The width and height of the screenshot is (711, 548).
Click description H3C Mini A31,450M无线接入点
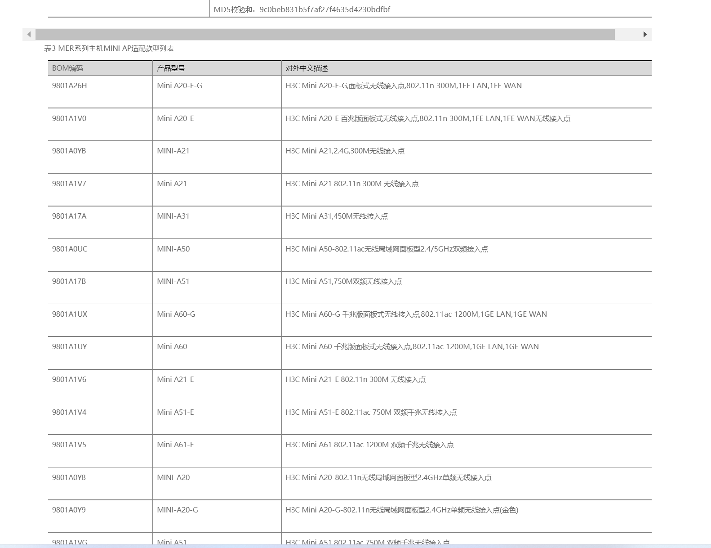[x=337, y=216]
